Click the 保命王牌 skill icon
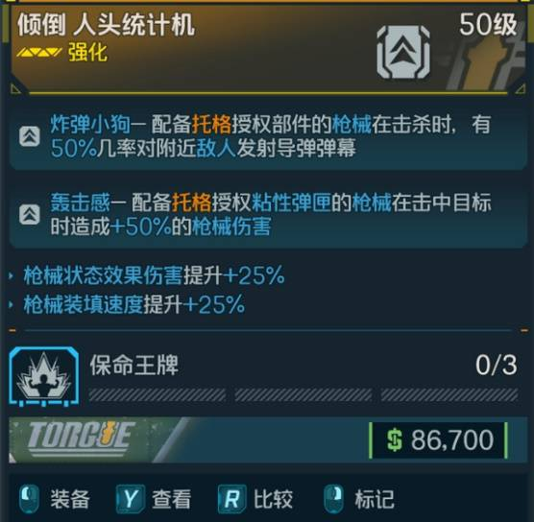Viewport: 534px width, 522px height. point(44,377)
